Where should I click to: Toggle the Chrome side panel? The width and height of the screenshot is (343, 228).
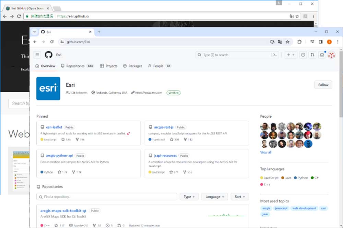(x=321, y=42)
